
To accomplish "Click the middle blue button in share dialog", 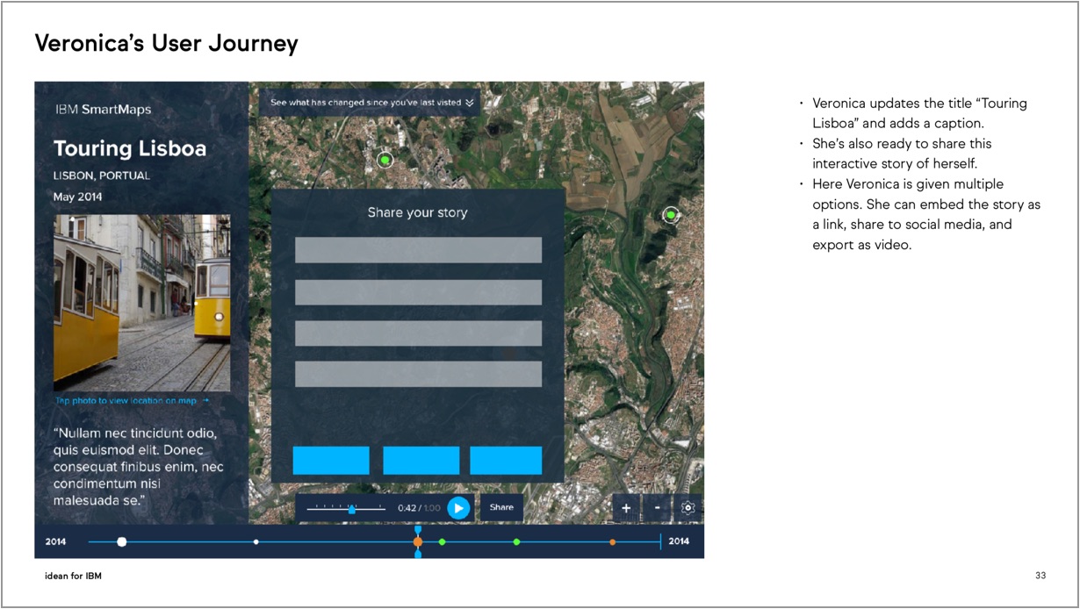I will [x=421, y=461].
